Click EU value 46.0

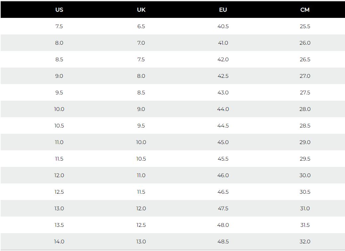click(223, 175)
